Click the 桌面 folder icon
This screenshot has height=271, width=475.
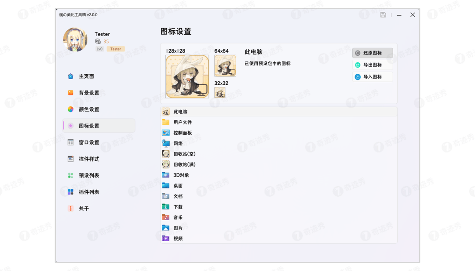point(166,186)
